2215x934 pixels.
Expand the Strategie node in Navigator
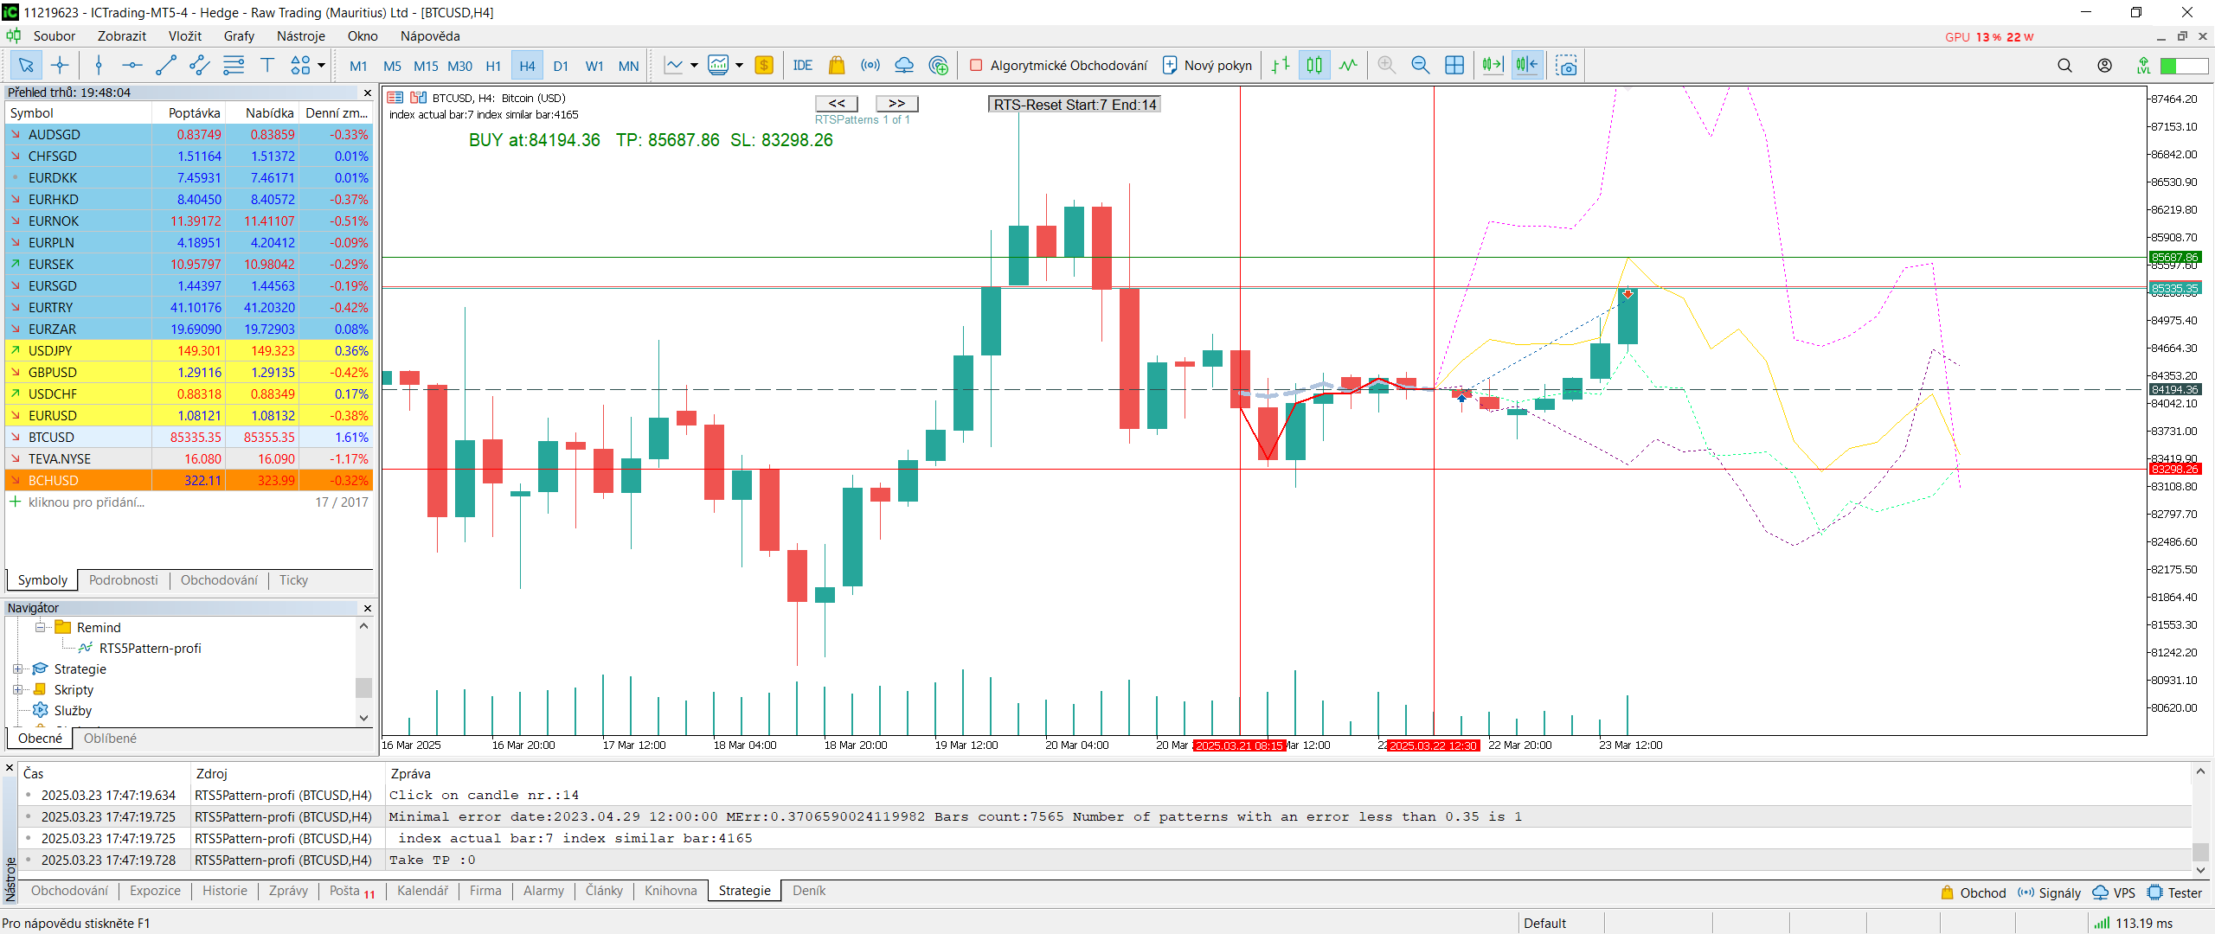click(17, 669)
